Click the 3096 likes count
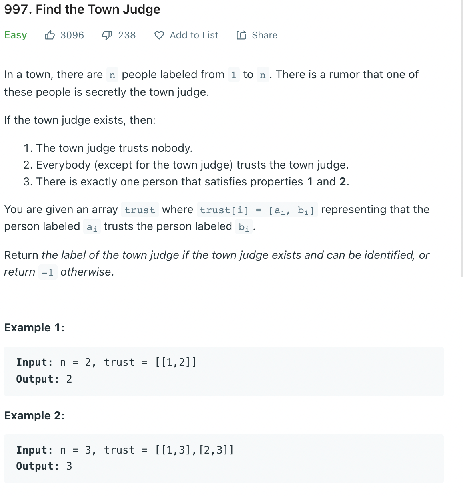Viewport: 463px width, 496px height. click(x=72, y=35)
